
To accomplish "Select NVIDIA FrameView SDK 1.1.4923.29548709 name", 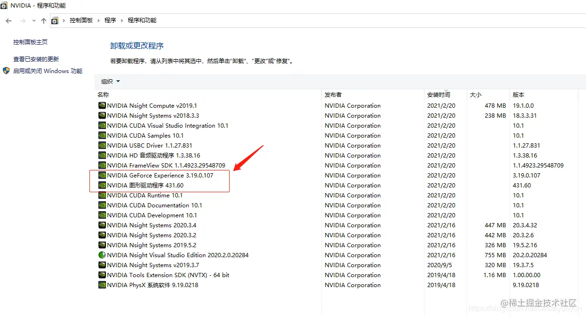I will click(x=166, y=166).
